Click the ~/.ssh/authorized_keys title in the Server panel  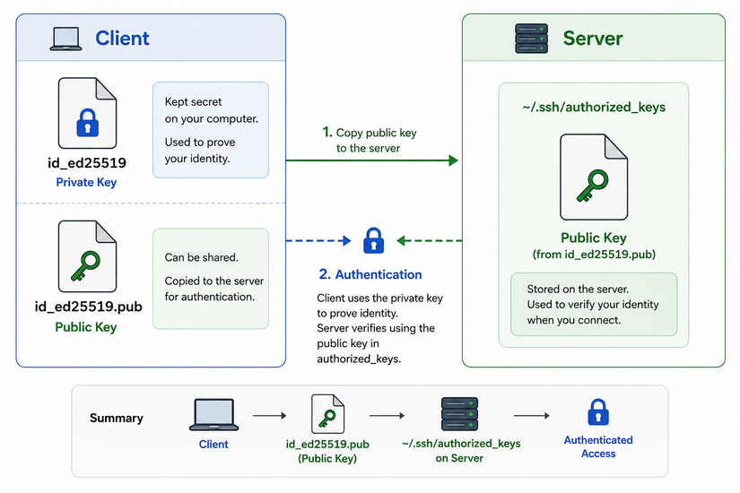point(594,107)
